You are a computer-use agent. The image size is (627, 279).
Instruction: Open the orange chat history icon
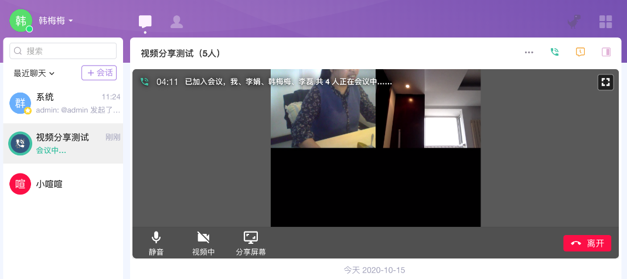click(x=580, y=52)
